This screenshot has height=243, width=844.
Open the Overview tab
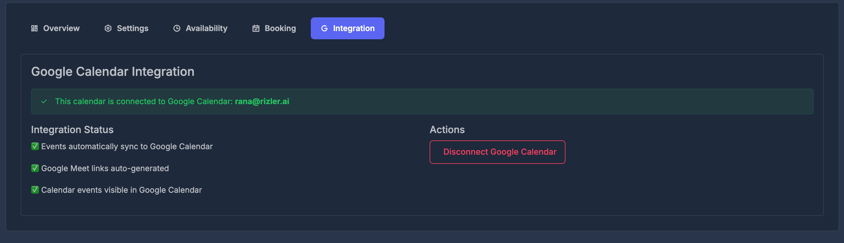point(55,29)
